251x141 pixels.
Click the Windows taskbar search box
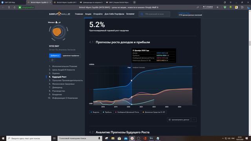point(29,138)
